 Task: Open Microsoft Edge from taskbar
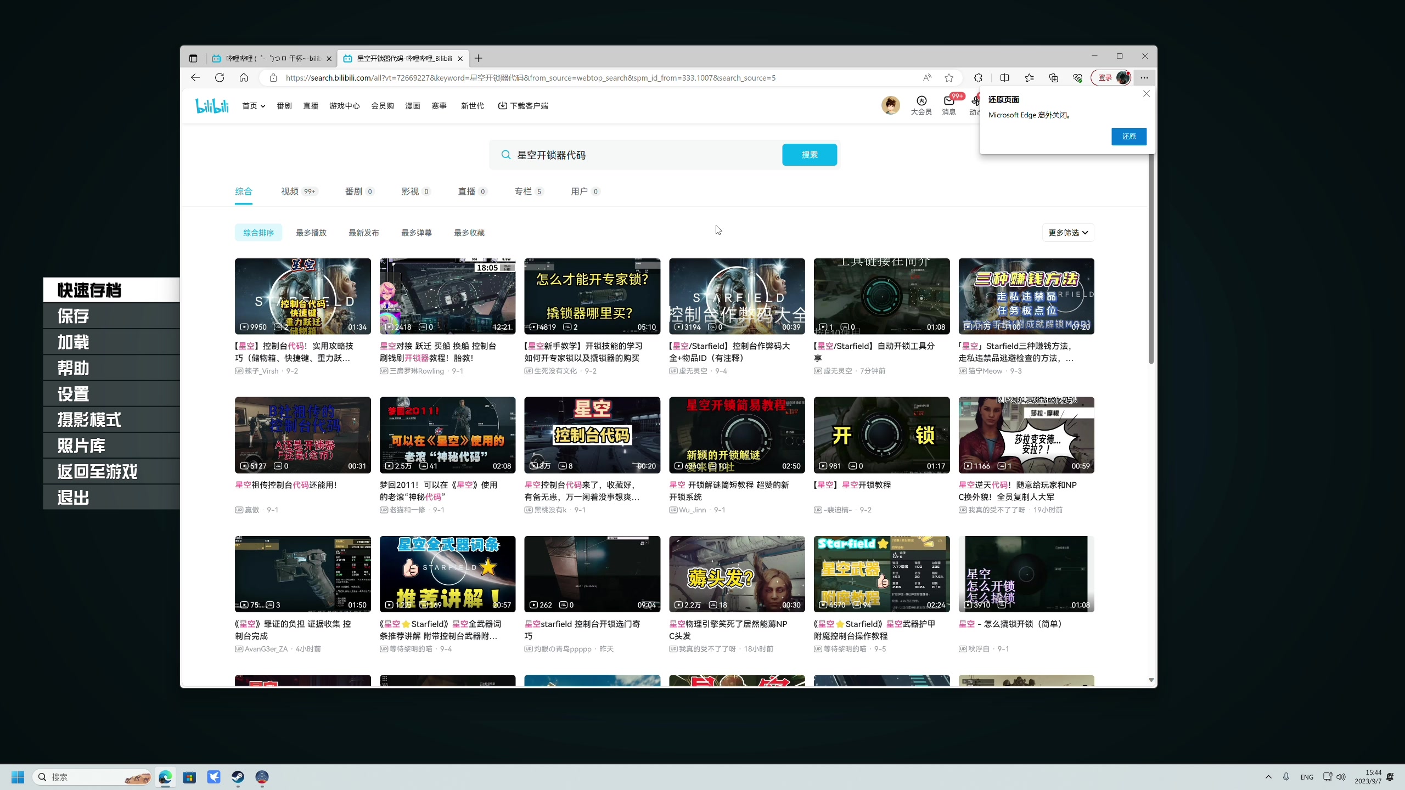[165, 777]
